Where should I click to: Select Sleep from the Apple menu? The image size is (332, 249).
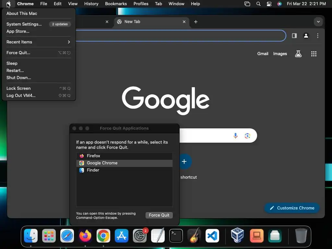39,63
